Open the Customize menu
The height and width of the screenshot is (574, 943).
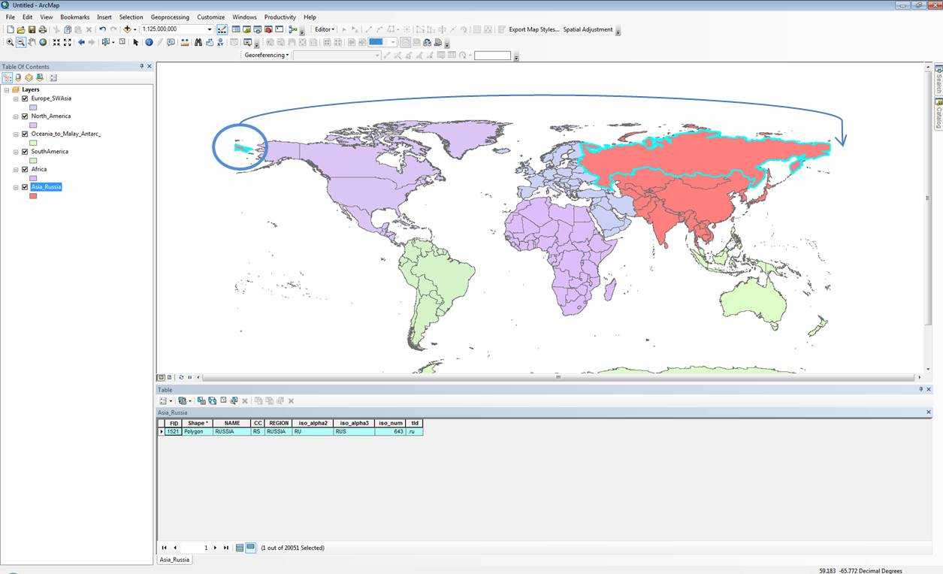211,17
